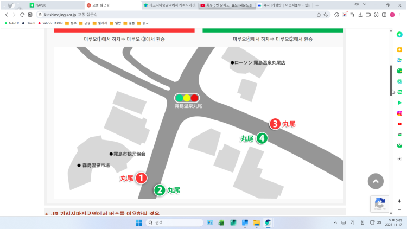
Task: Open the 정보 bookmarks folder
Action: tap(71, 23)
